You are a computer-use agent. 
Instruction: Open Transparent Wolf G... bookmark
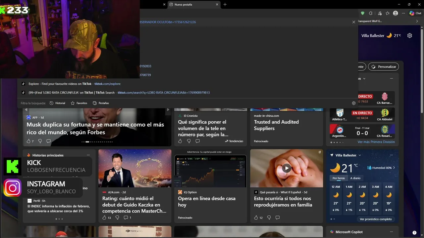click(x=370, y=21)
